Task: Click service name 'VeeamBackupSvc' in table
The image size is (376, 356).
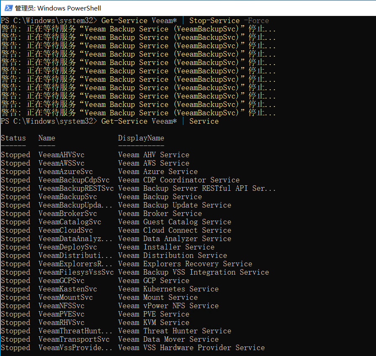Action: pos(67,197)
